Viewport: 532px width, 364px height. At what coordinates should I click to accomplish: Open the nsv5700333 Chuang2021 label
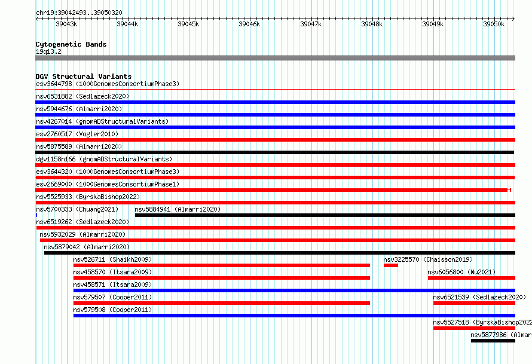click(77, 209)
